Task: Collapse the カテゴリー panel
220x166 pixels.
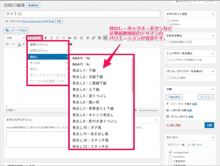Action: (x=213, y=138)
